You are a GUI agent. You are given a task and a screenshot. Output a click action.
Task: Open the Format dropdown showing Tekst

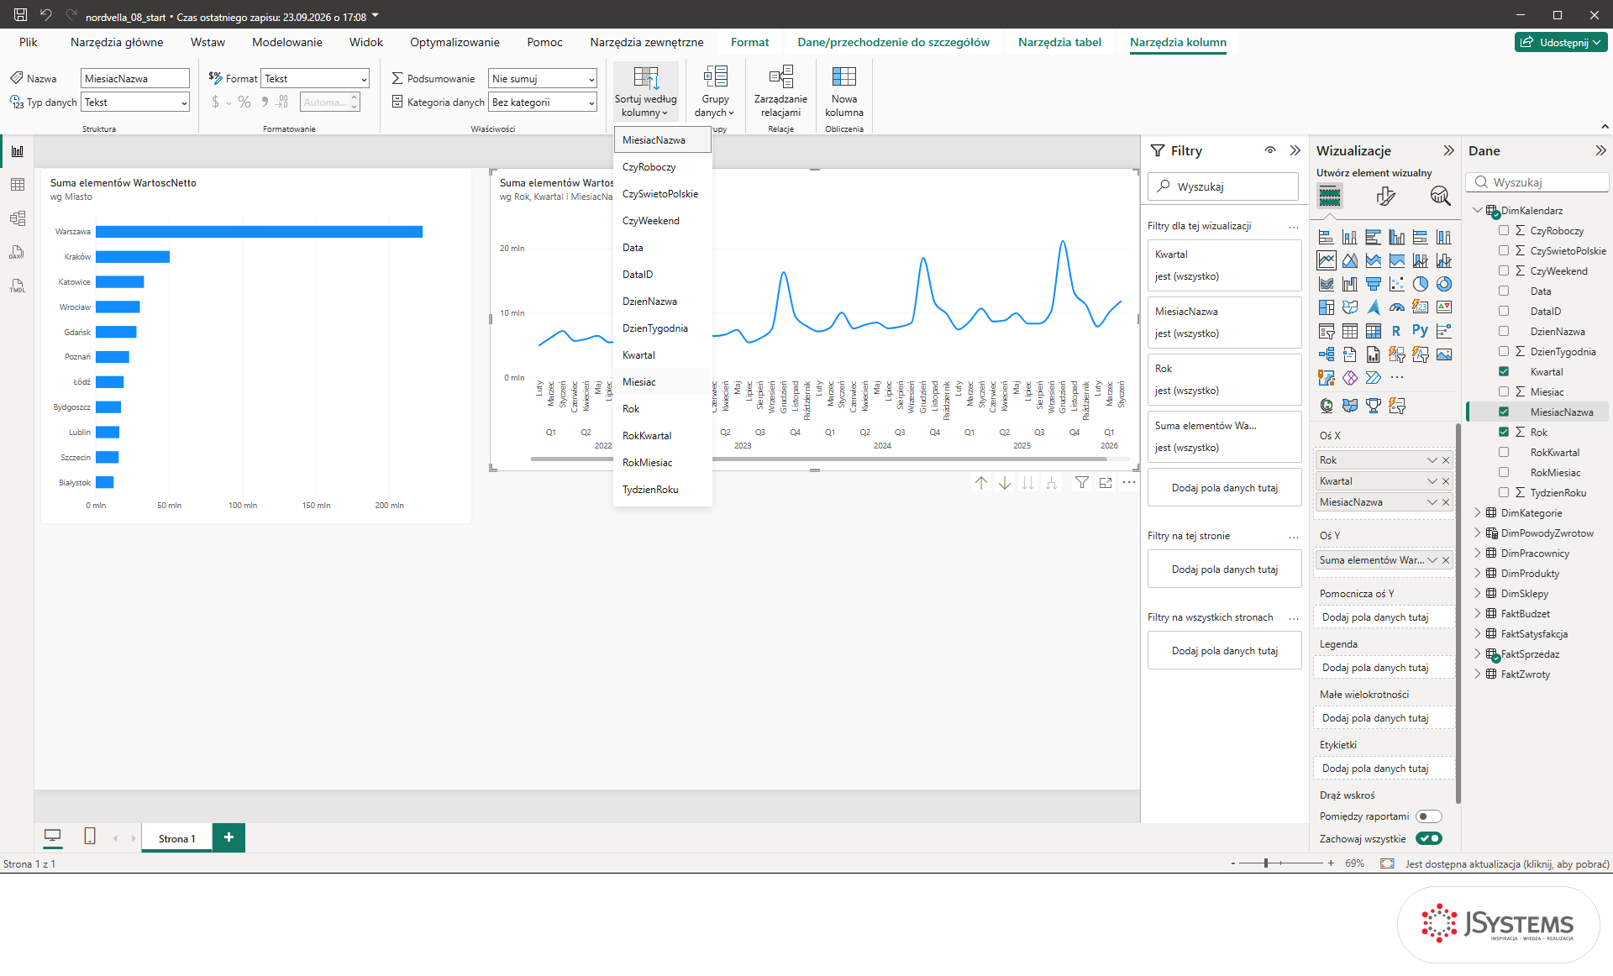coord(315,79)
